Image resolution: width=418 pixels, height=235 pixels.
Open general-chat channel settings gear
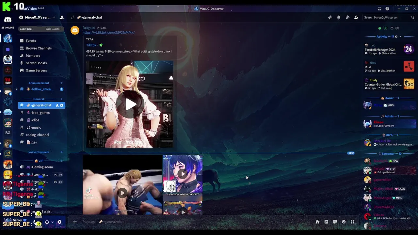click(62, 105)
